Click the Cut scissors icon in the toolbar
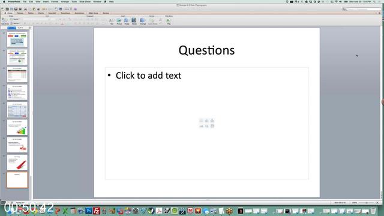This screenshot has height=216, width=384. click(25, 9)
